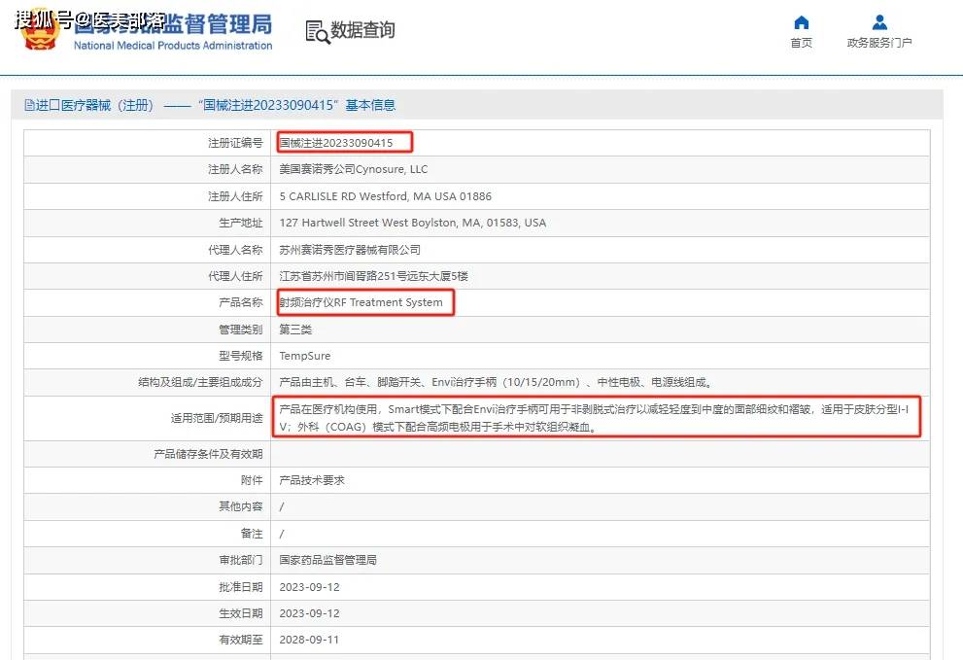Click the 有效期至 row label

pos(241,640)
